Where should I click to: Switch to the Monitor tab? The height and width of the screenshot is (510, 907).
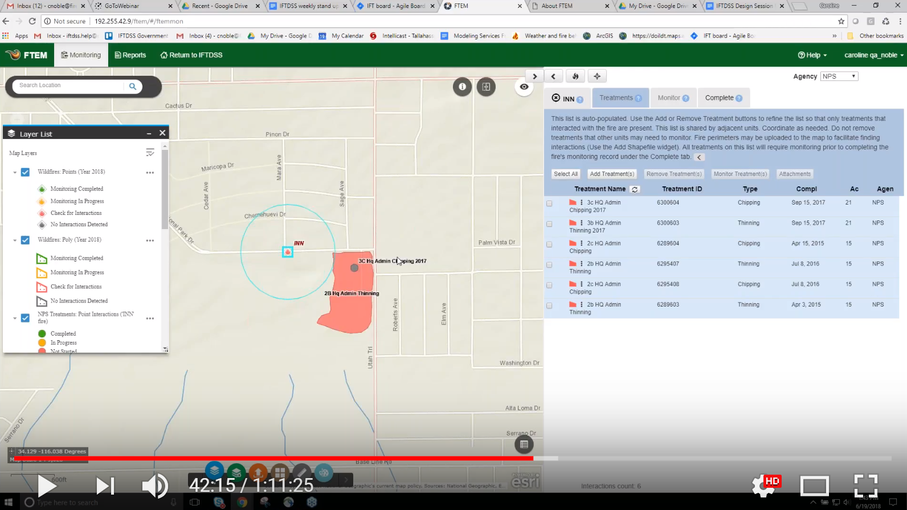(x=673, y=98)
